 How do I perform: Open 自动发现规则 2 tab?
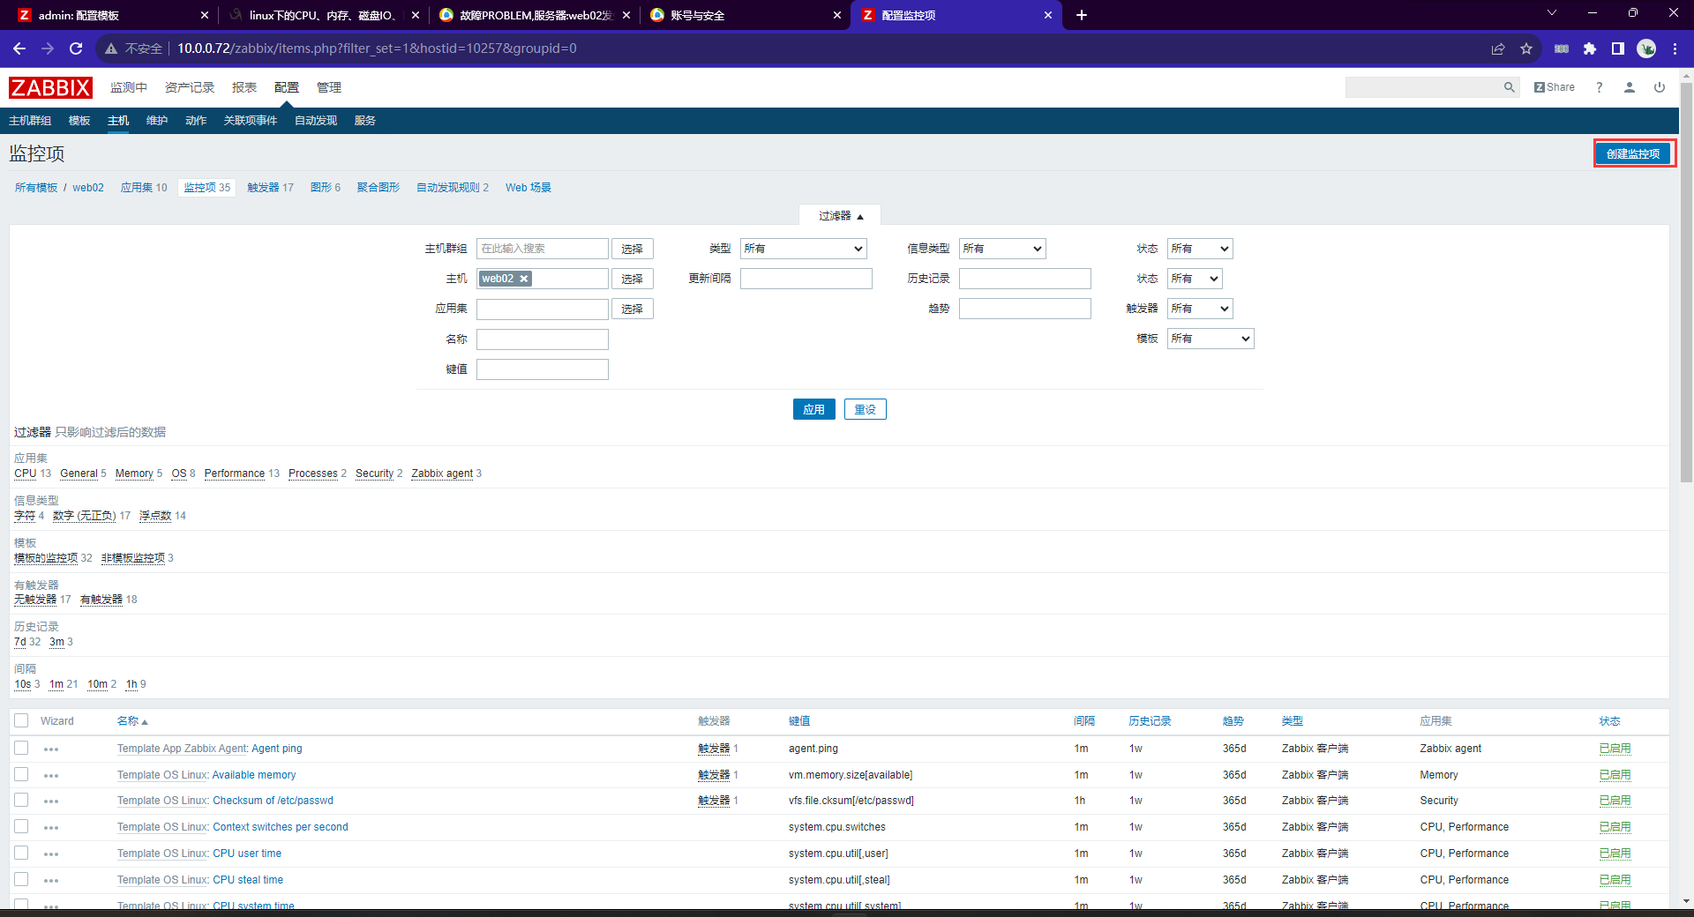click(453, 188)
